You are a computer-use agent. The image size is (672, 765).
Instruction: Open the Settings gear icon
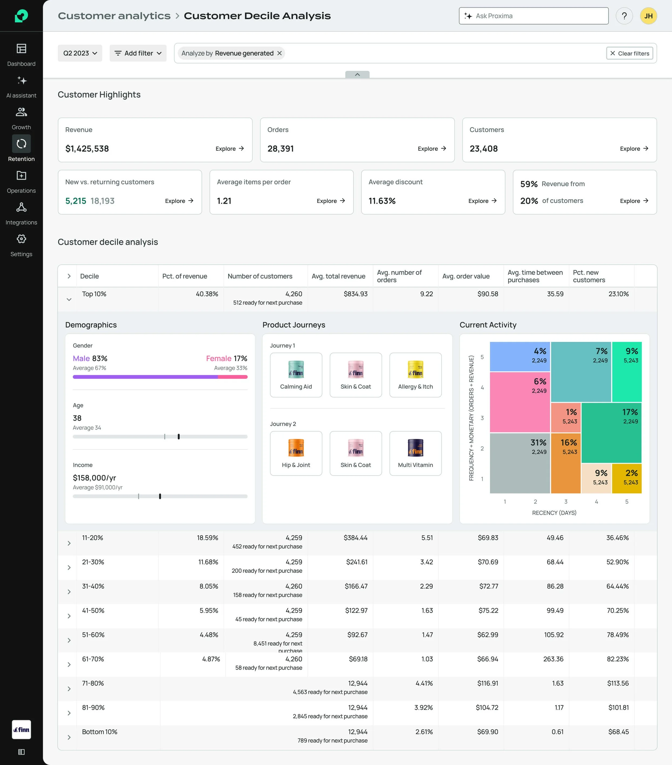21,239
